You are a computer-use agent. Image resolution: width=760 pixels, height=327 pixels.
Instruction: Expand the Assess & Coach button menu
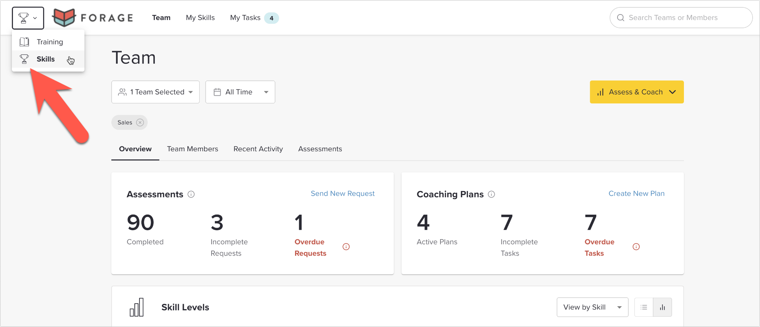pos(637,92)
